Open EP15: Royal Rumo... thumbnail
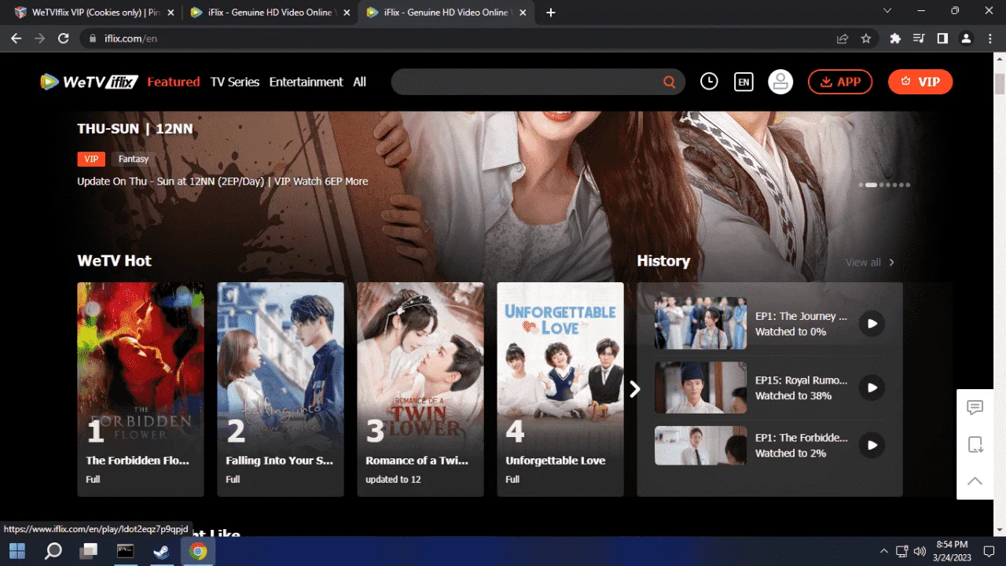The height and width of the screenshot is (566, 1006). point(700,388)
